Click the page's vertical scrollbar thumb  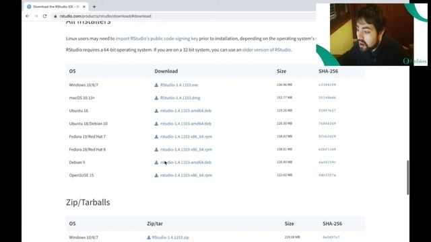coord(408,177)
